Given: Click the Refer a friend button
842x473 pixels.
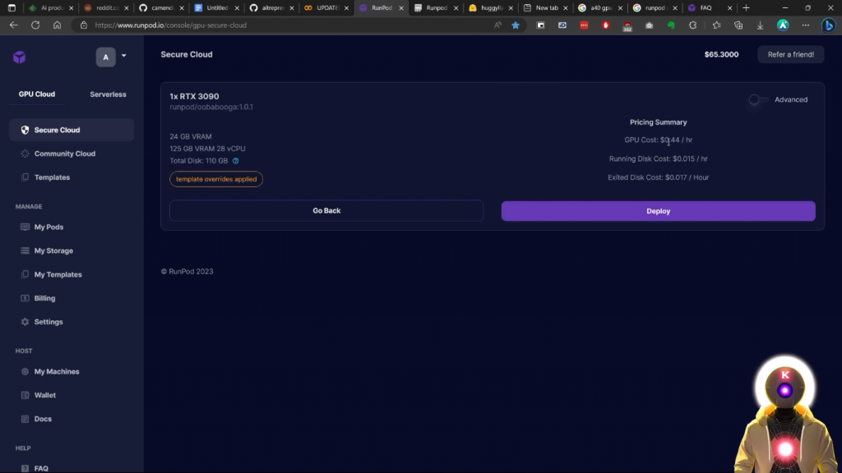Looking at the screenshot, I should tap(790, 54).
